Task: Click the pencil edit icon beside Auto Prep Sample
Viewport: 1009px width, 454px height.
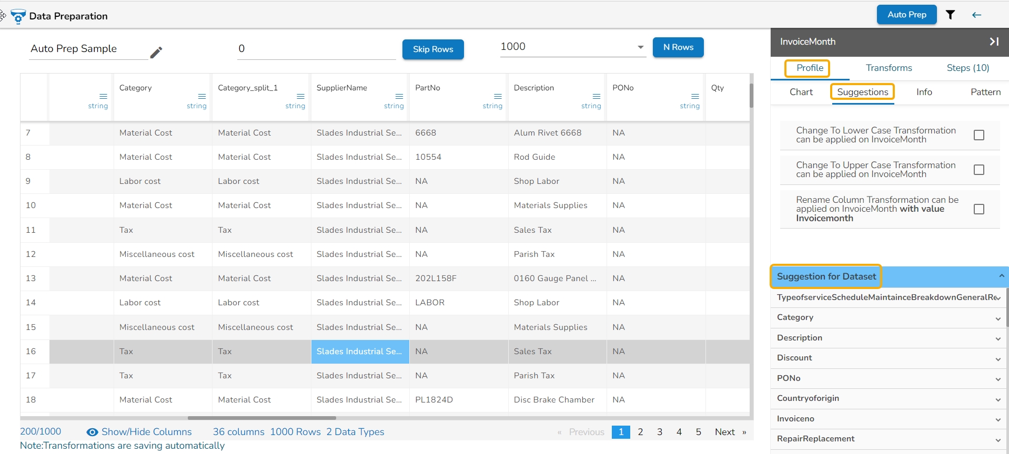Action: click(156, 52)
